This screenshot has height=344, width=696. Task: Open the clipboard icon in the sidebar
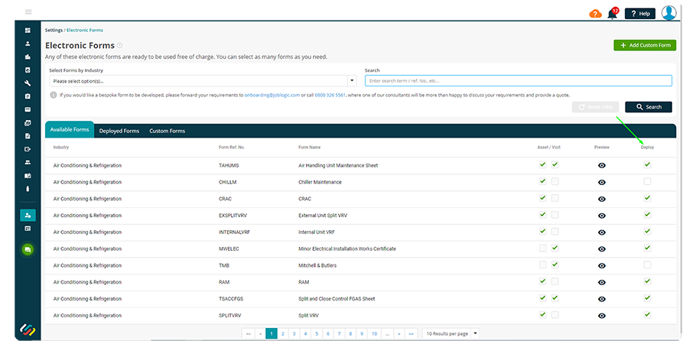pos(28,96)
